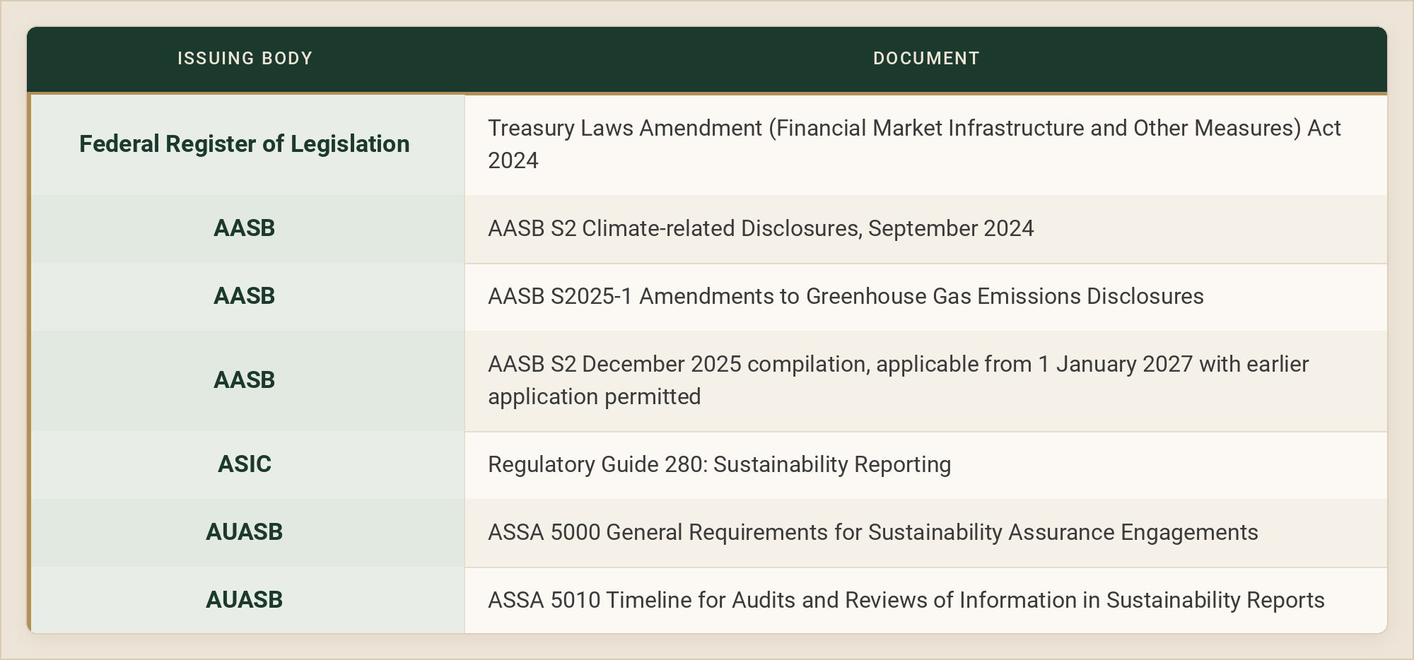1414x660 pixels.
Task: Select ASSA 5000 General Requirements text
Action: 873,532
